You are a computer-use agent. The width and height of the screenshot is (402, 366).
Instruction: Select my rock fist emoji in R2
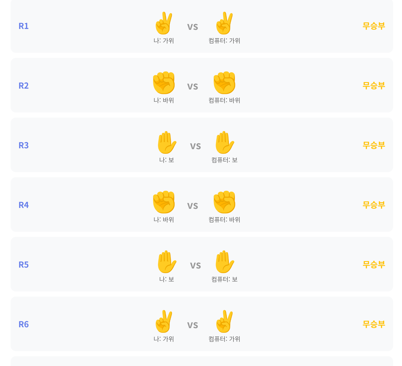click(164, 83)
